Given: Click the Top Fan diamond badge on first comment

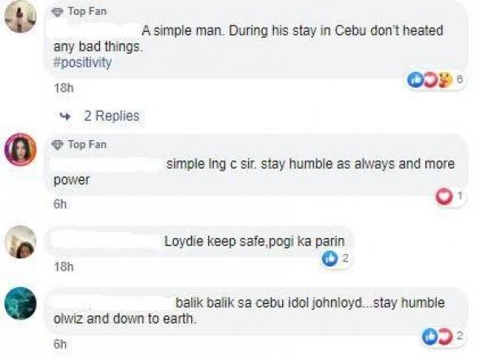Looking at the screenshot, I should [x=57, y=12].
